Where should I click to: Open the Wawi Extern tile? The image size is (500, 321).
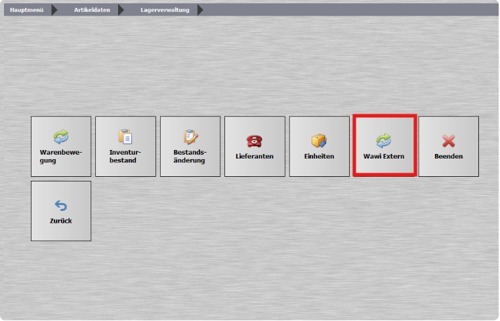click(385, 145)
